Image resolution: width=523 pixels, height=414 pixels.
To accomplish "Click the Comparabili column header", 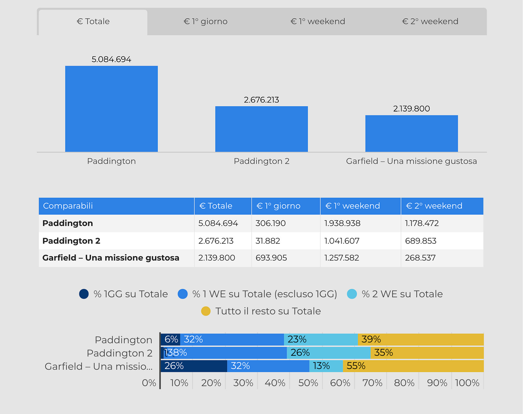I will coord(116,206).
